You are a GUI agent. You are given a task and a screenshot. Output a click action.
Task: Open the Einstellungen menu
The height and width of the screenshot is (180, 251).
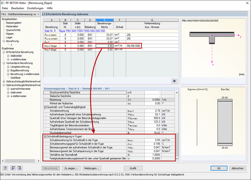(x=35, y=8)
